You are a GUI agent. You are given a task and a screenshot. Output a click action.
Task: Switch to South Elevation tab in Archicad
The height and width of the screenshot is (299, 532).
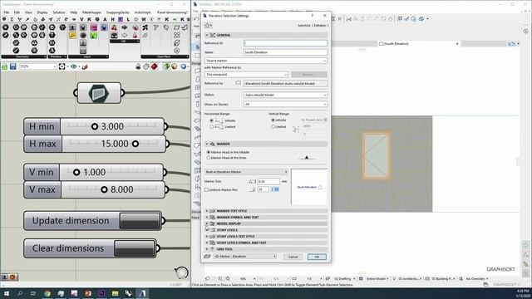(419, 44)
